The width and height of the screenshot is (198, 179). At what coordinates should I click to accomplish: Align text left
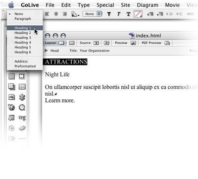[47, 14]
